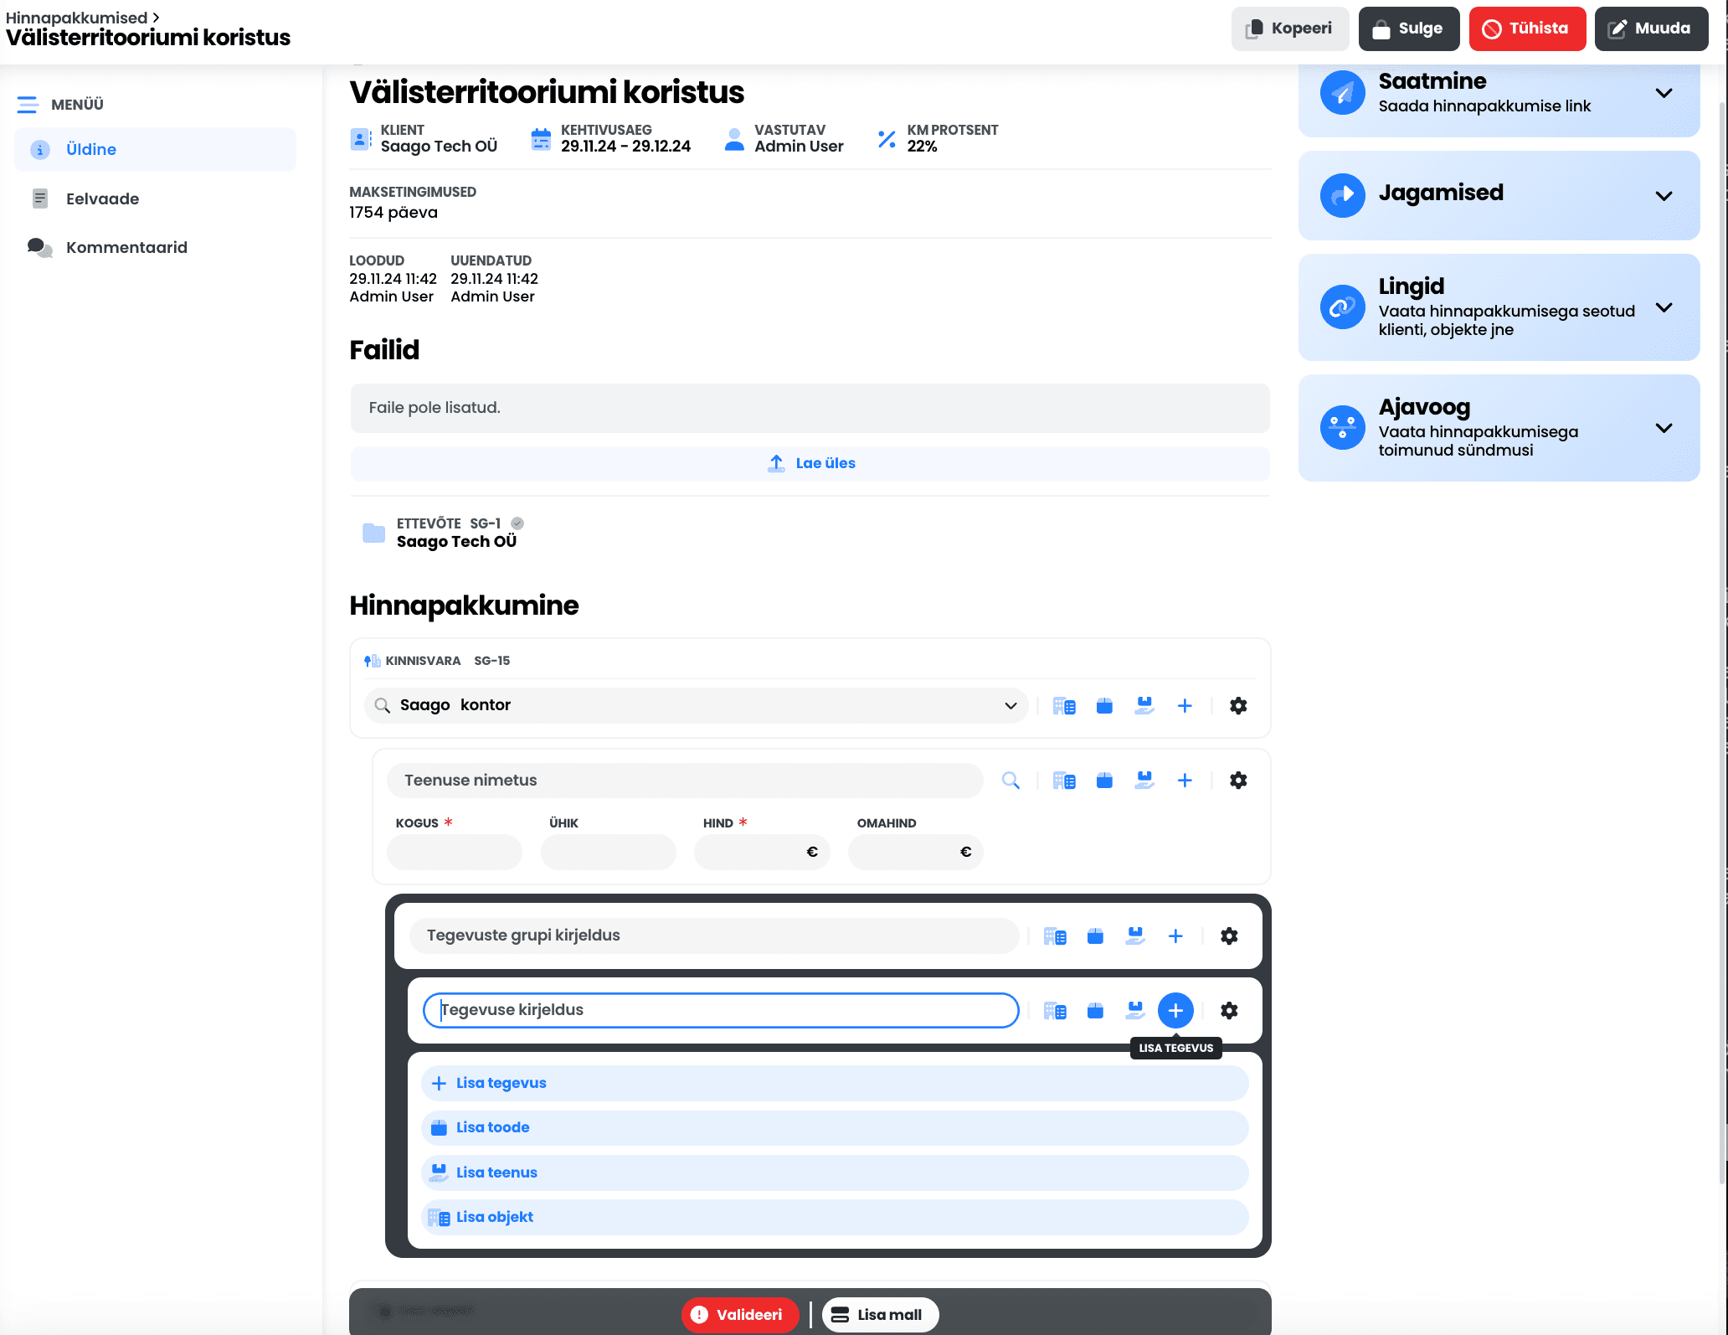Click the Jagamised share arrow icon

click(1342, 195)
